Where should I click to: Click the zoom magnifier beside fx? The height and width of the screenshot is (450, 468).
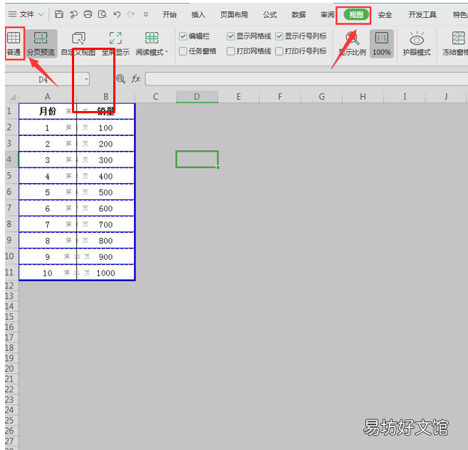[120, 79]
